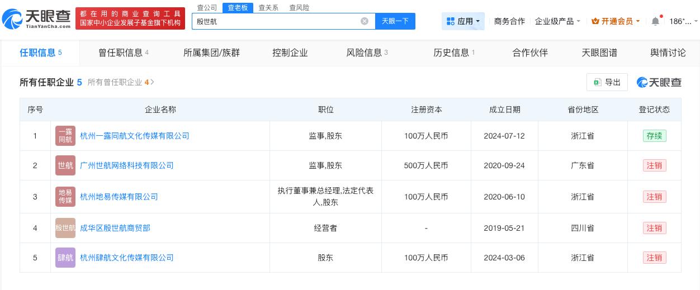Click the 地易传媒 company logo thumbnail
This screenshot has height=290, width=700.
click(65, 197)
